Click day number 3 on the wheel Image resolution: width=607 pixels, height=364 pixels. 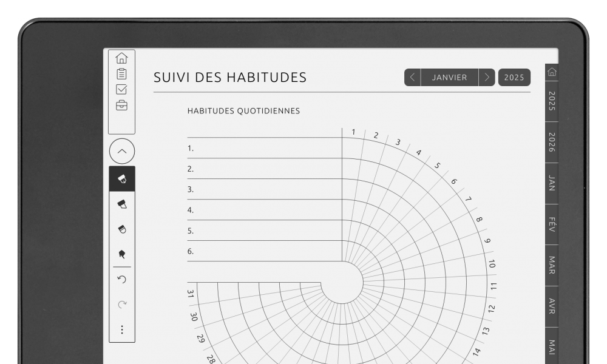click(398, 143)
